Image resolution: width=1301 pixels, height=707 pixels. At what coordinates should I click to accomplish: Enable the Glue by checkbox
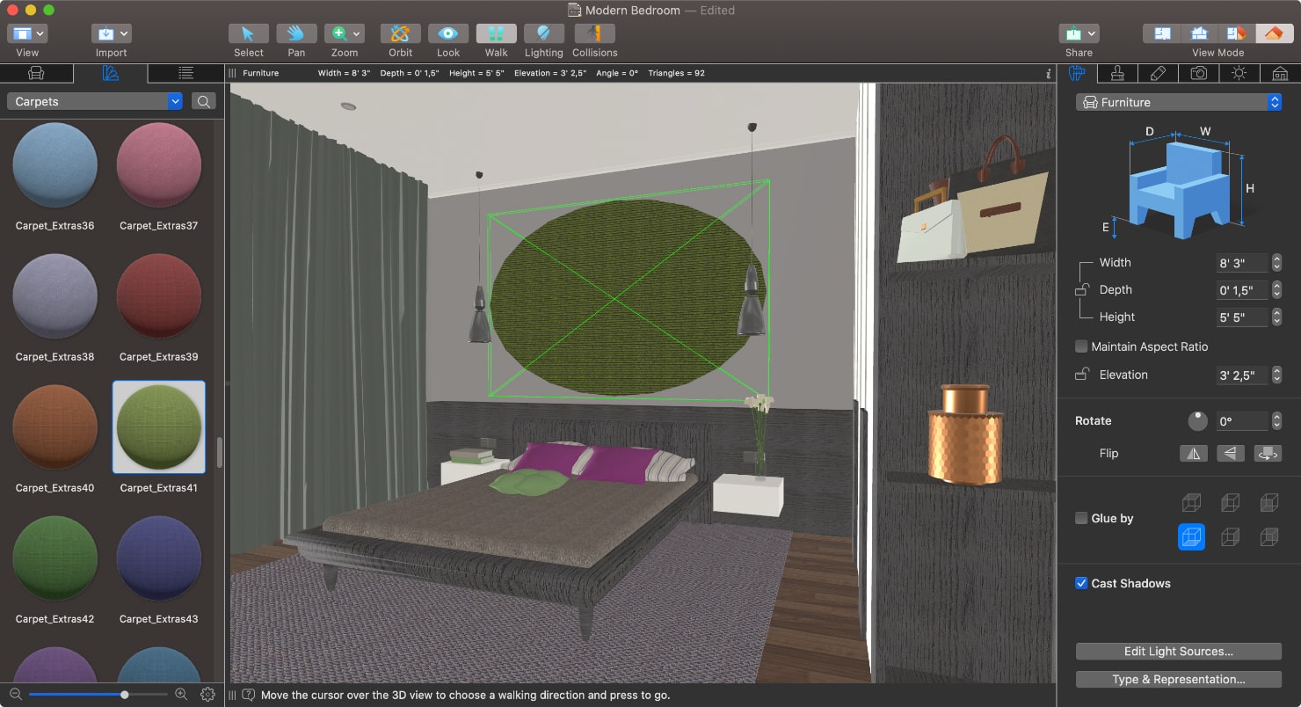point(1081,518)
